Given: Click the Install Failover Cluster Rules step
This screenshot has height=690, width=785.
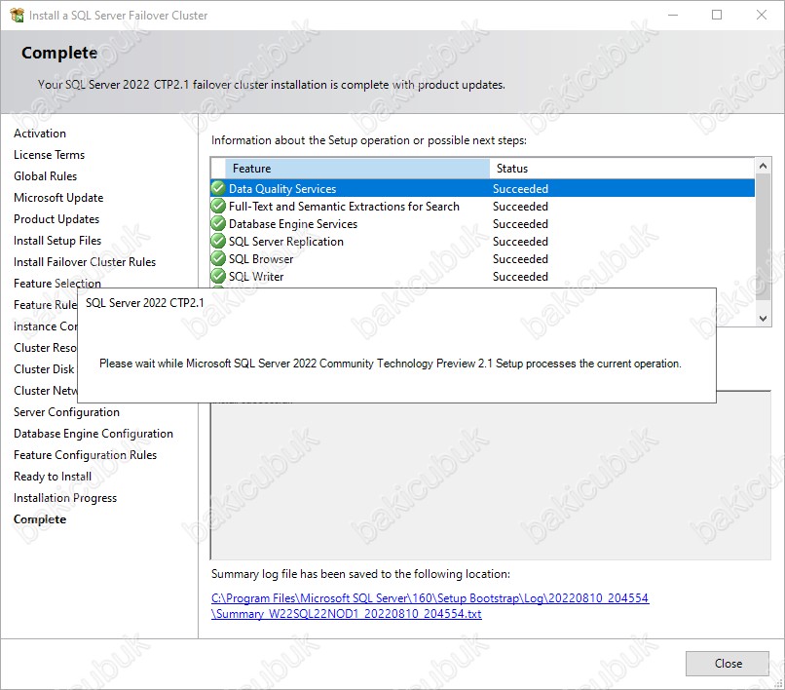Looking at the screenshot, I should pyautogui.click(x=85, y=262).
